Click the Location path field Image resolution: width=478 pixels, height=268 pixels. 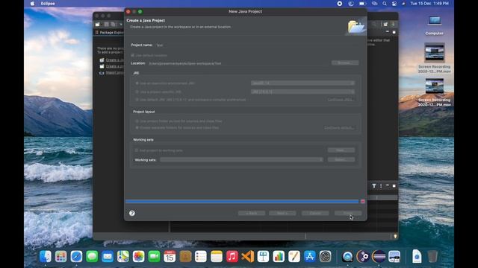click(x=238, y=63)
